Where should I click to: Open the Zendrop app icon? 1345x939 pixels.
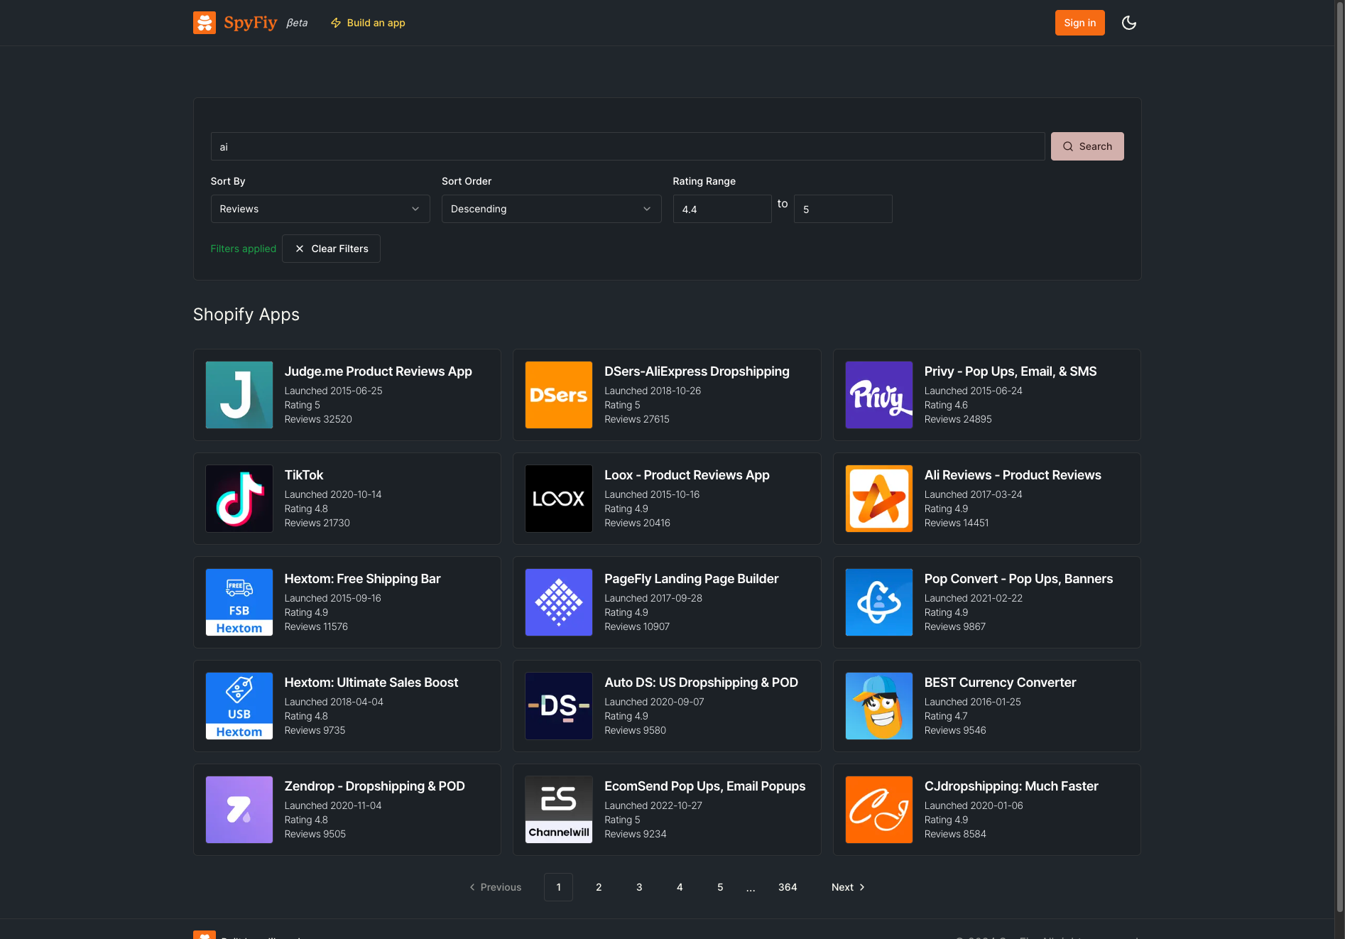click(239, 810)
